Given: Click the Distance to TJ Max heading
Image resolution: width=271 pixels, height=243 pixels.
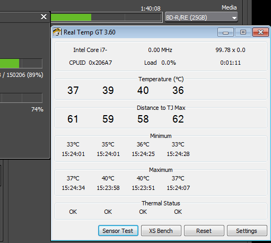Looking at the screenshot, I should (x=161, y=108).
